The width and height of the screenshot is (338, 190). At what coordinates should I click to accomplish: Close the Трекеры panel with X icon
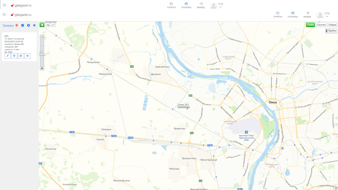34,25
